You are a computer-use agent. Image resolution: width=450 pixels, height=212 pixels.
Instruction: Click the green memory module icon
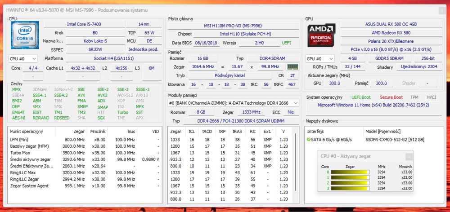[x=293, y=67]
